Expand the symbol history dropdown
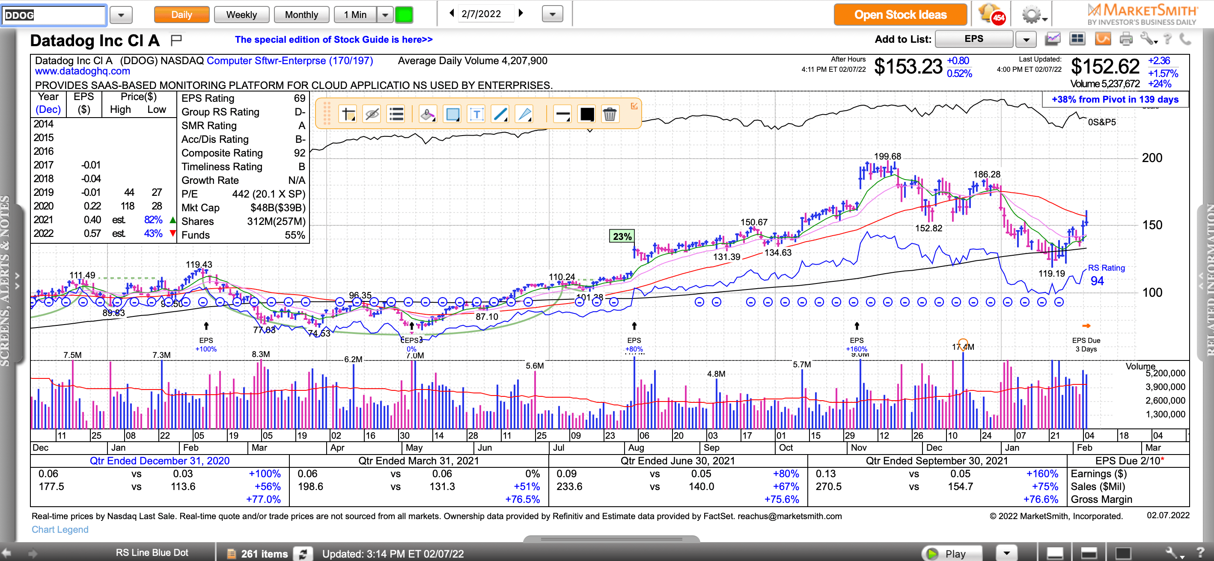Viewport: 1214px width, 561px height. (121, 15)
